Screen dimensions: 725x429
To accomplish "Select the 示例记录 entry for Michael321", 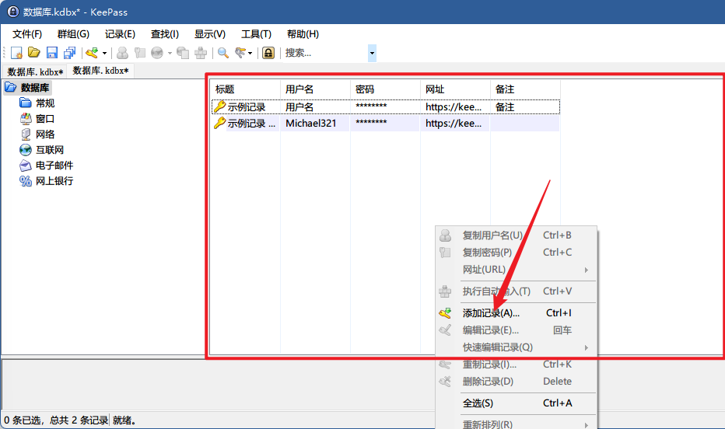I will coord(386,124).
